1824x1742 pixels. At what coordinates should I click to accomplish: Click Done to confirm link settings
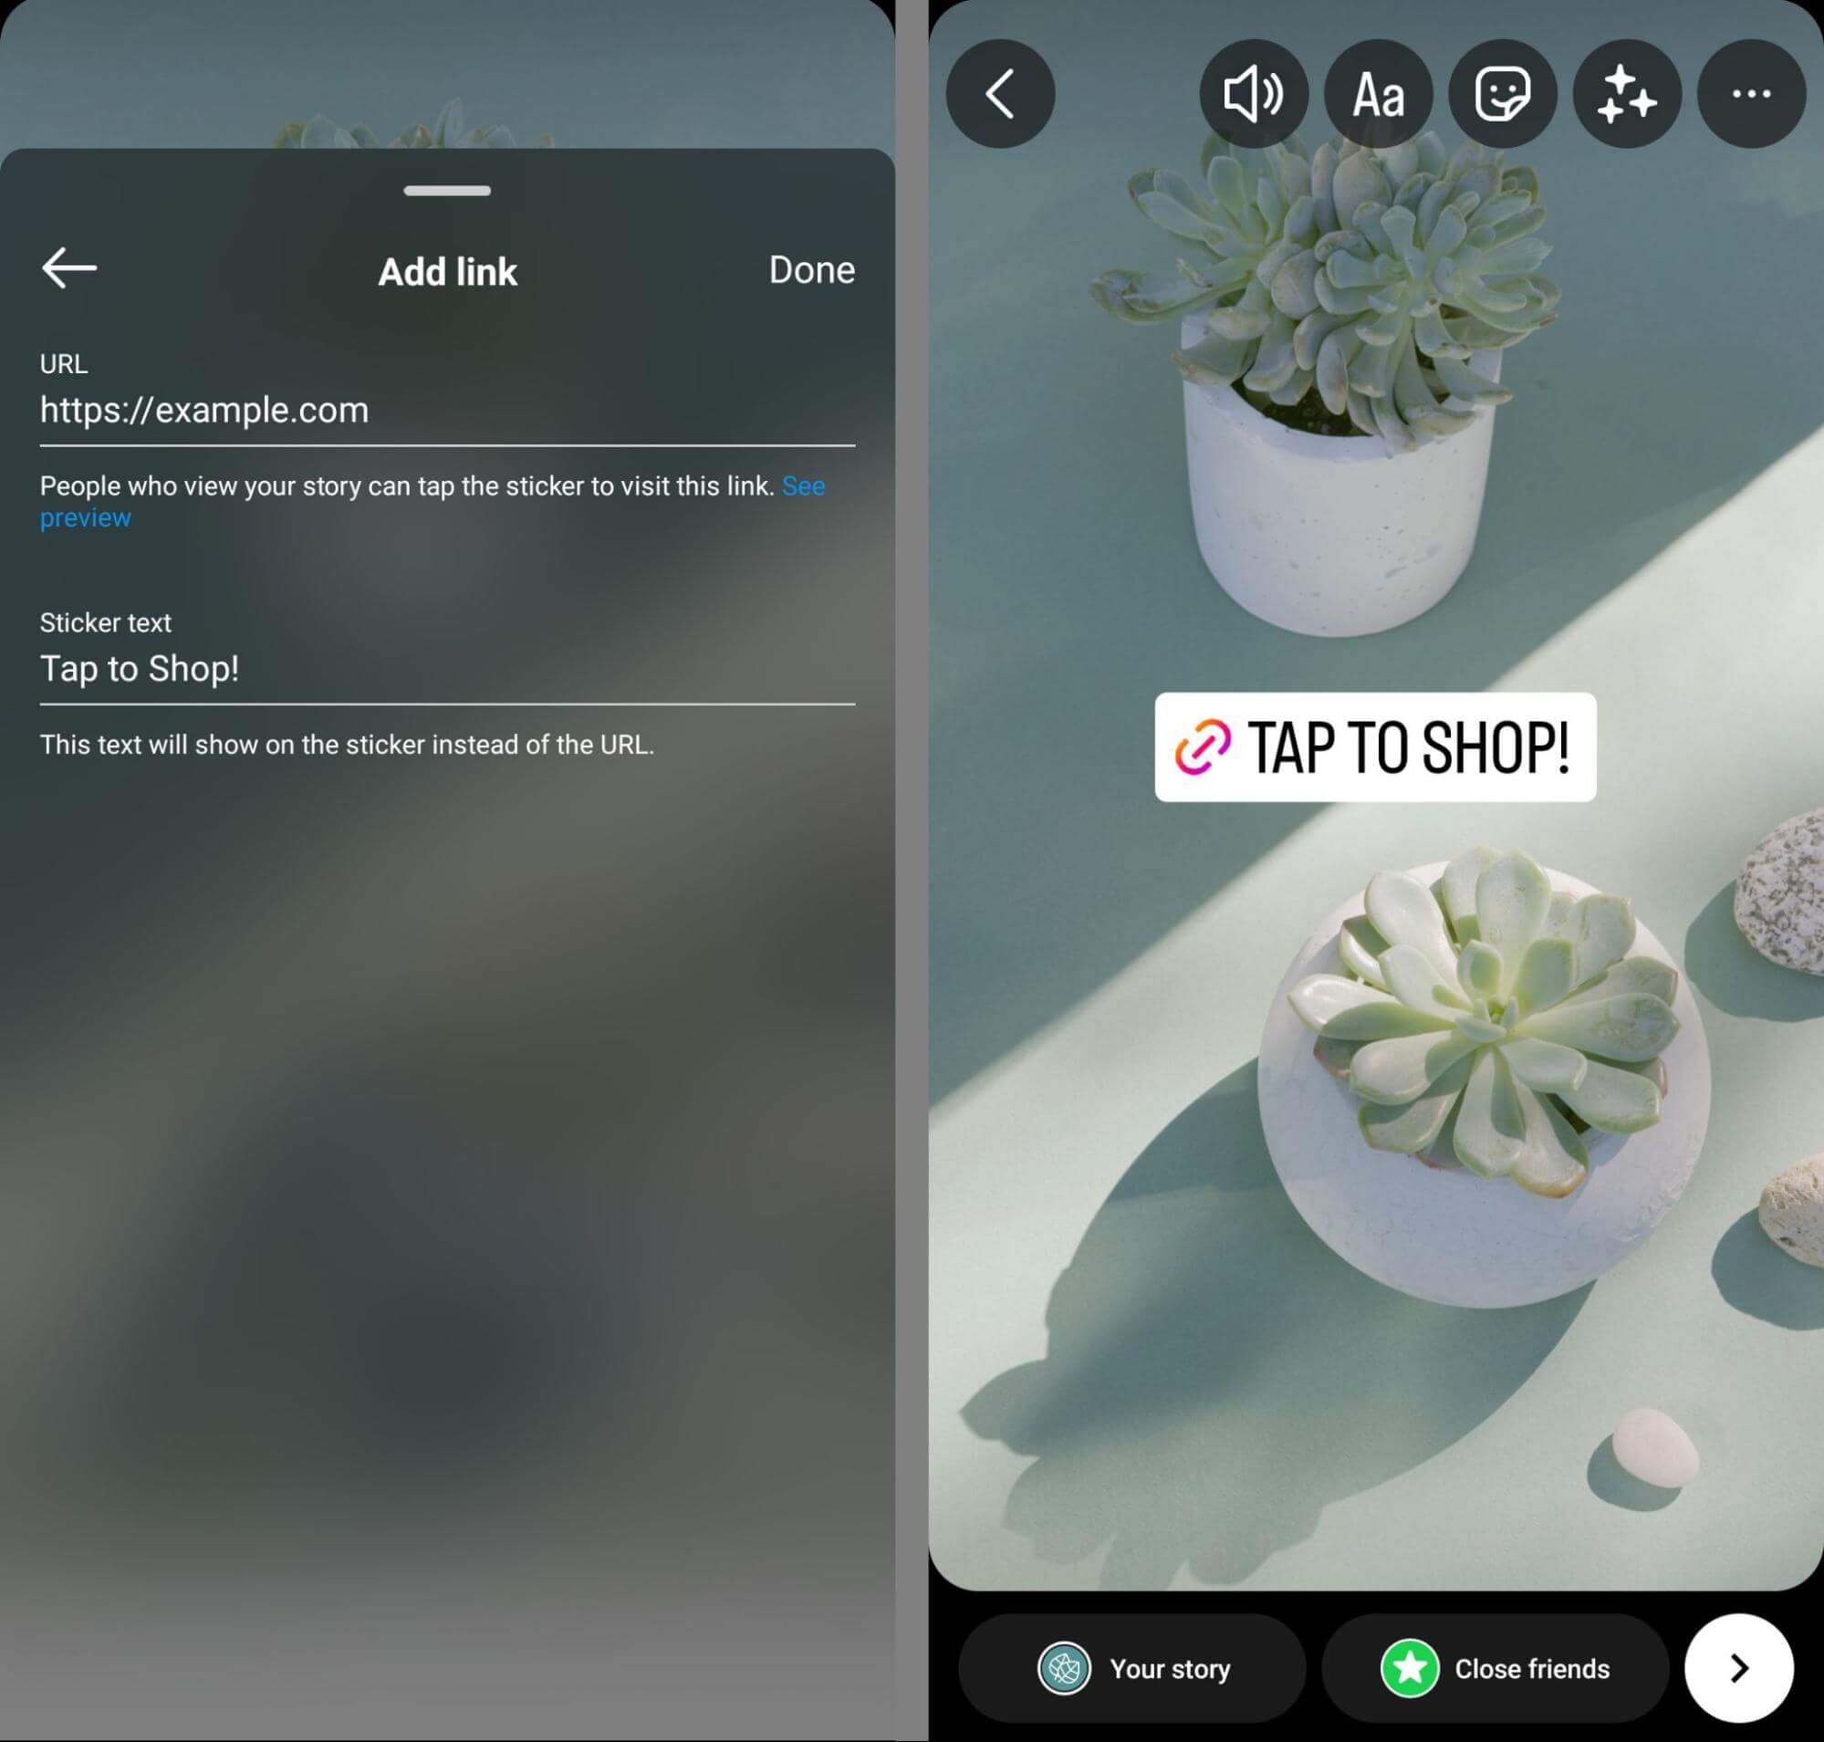811,270
